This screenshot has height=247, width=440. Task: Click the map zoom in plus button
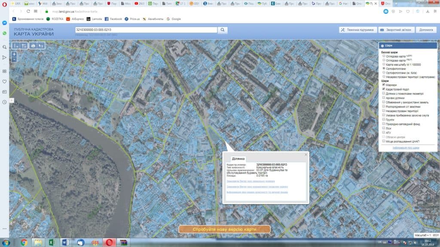(14, 54)
